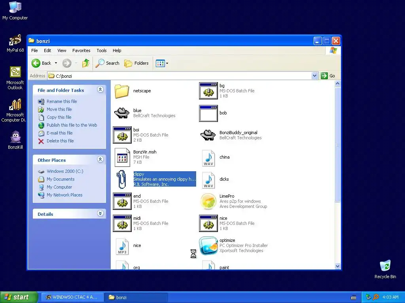Click the clippy paperclip icon
This screenshot has width=405, height=303.
tap(121, 180)
